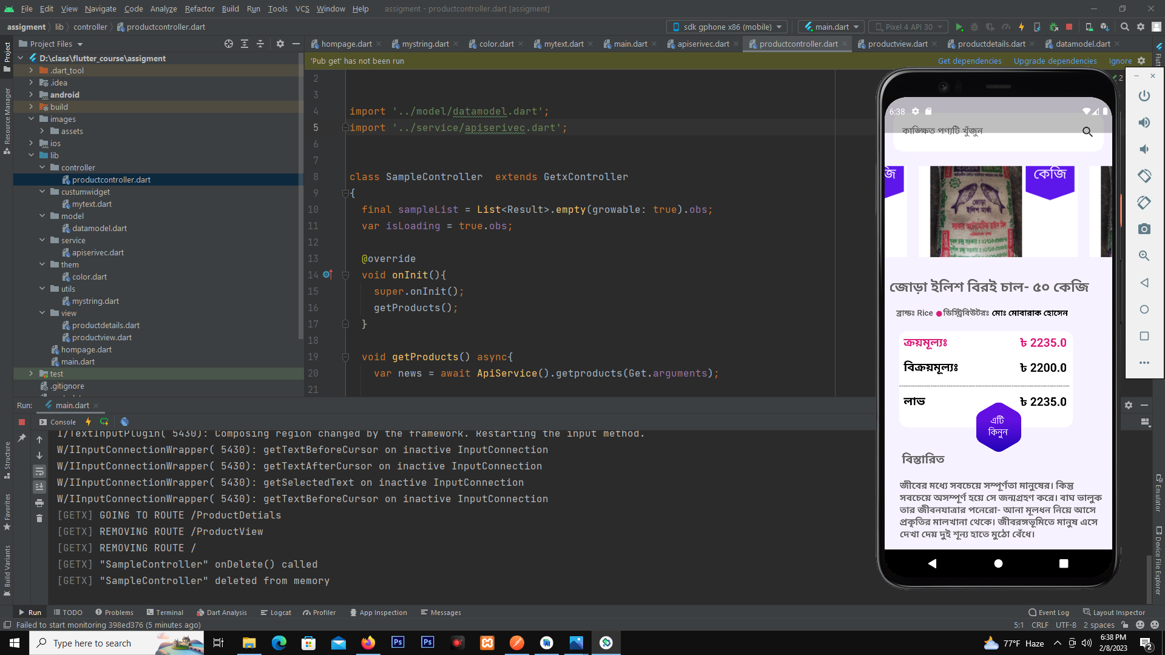This screenshot has width=1165, height=655.
Task: Click the Upgrade dependencies link
Action: point(1055,61)
